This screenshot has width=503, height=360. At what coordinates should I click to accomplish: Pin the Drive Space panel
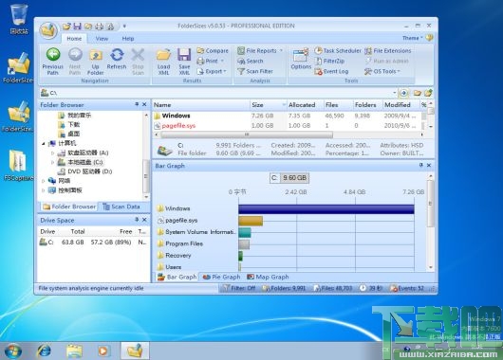[x=137, y=220]
